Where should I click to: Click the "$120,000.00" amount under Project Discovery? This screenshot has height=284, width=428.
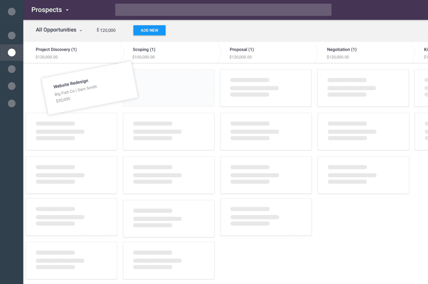[x=47, y=57]
